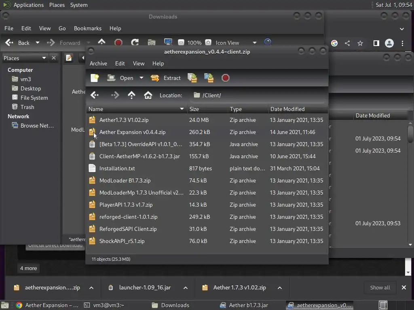Expand the Open recent archives dropdown arrow
This screenshot has width=414, height=310.
(142, 78)
